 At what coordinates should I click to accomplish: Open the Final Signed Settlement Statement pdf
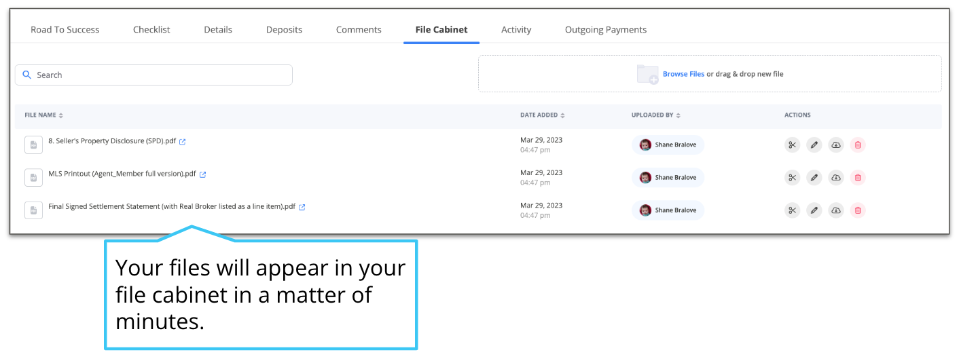172,206
